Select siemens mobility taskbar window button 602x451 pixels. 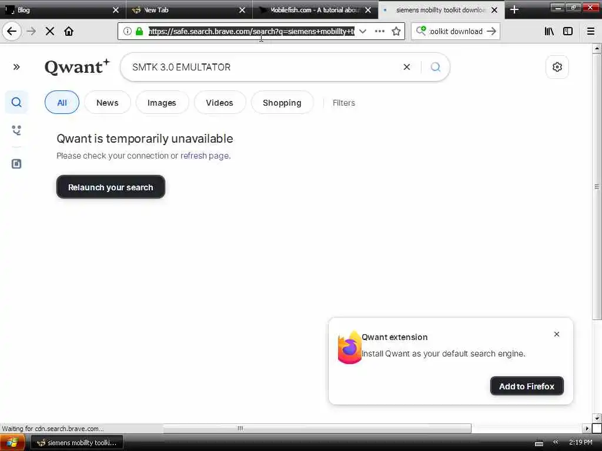tap(77, 443)
